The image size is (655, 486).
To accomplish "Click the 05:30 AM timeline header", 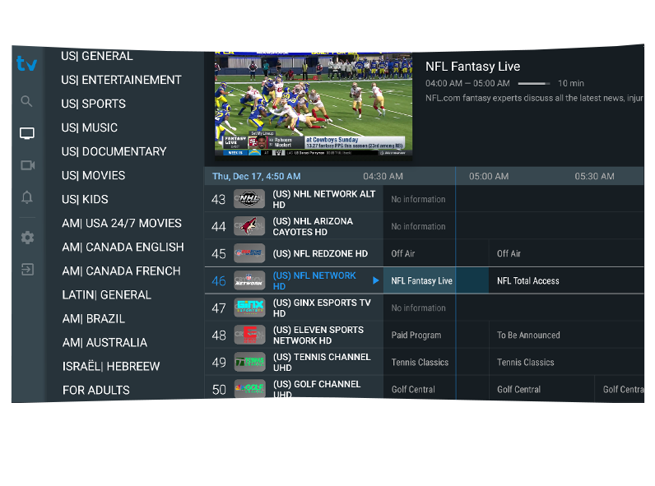I will click(594, 176).
